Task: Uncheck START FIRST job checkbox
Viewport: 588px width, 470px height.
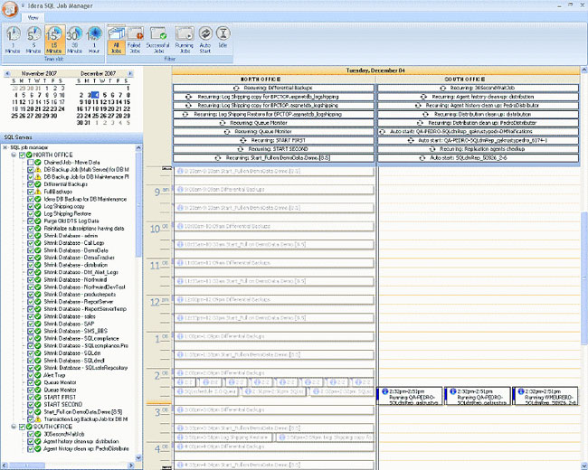Action: (31, 397)
